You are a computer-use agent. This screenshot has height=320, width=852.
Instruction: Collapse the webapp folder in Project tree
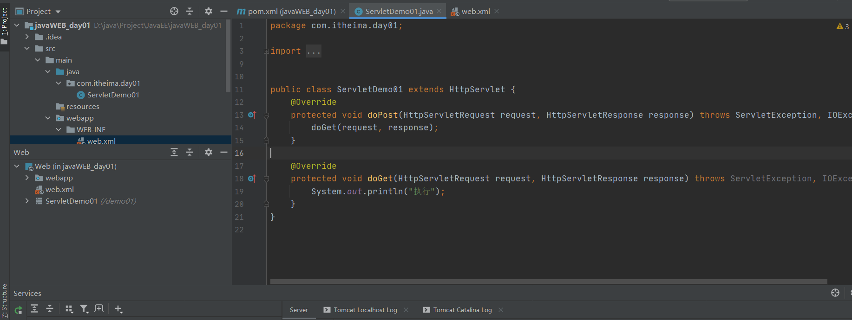48,118
